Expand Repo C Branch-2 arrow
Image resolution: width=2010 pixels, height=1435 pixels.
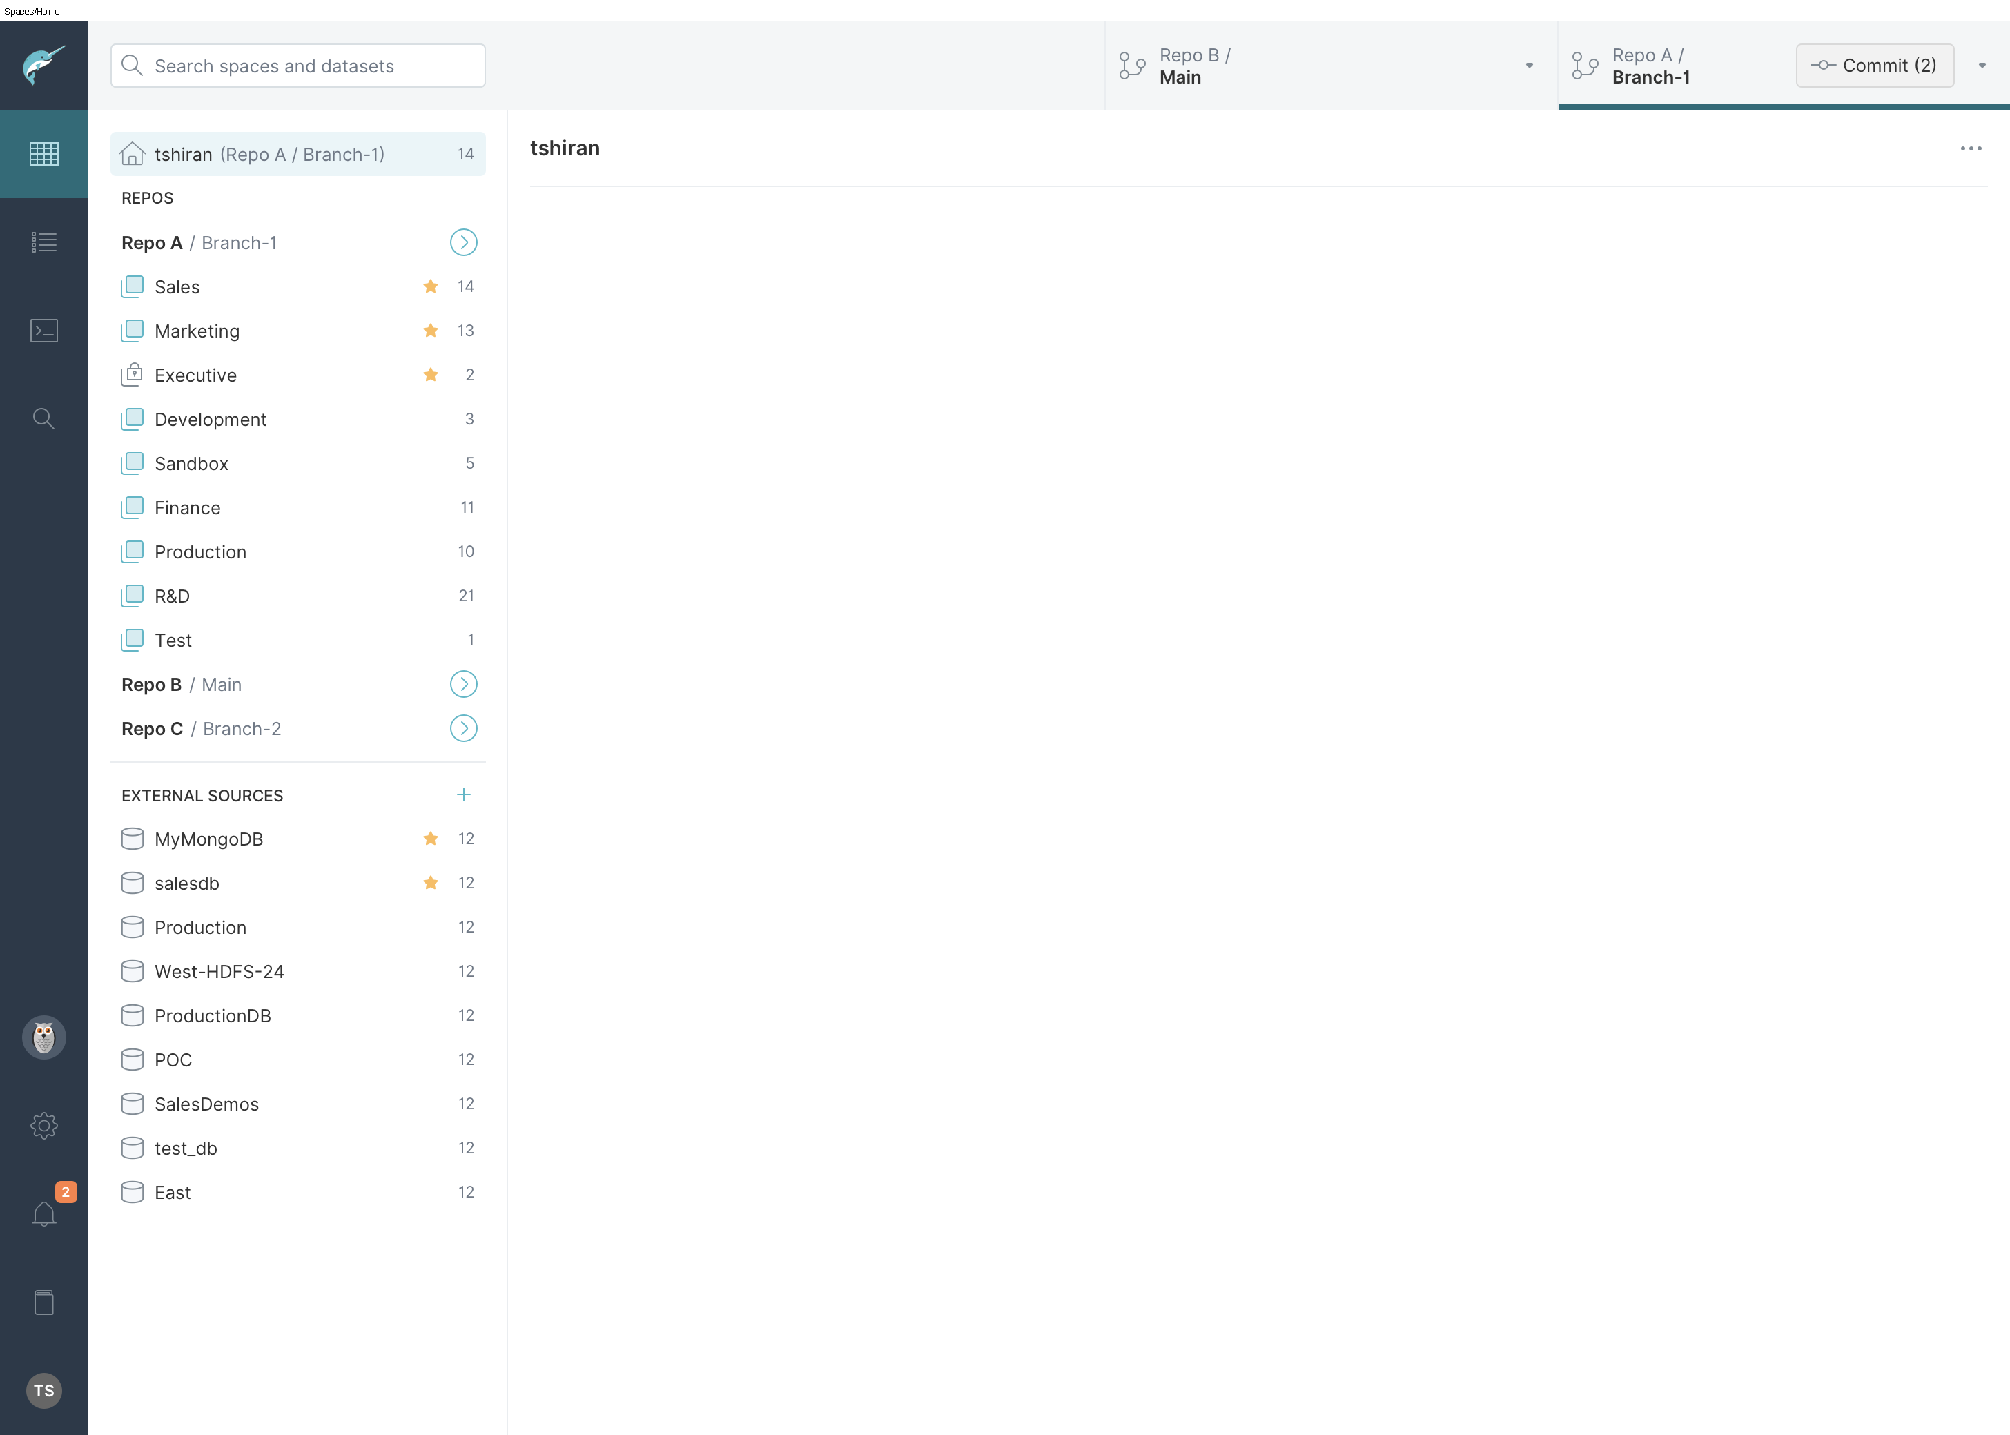pyautogui.click(x=464, y=728)
